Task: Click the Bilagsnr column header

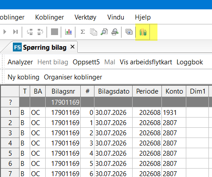Action: click(x=63, y=91)
